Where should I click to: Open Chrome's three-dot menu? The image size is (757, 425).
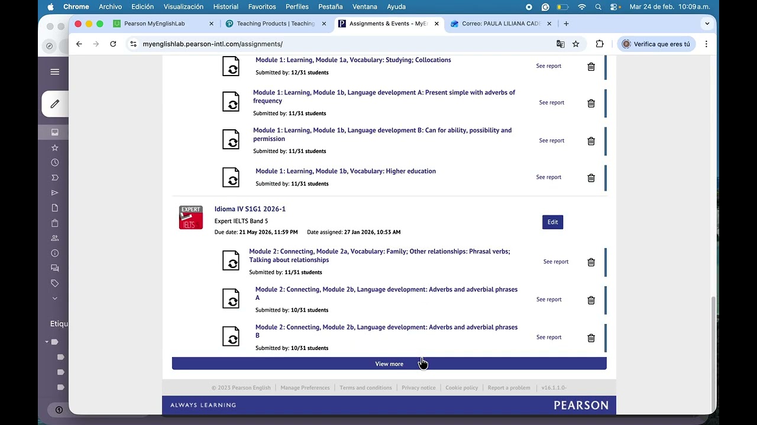706,44
